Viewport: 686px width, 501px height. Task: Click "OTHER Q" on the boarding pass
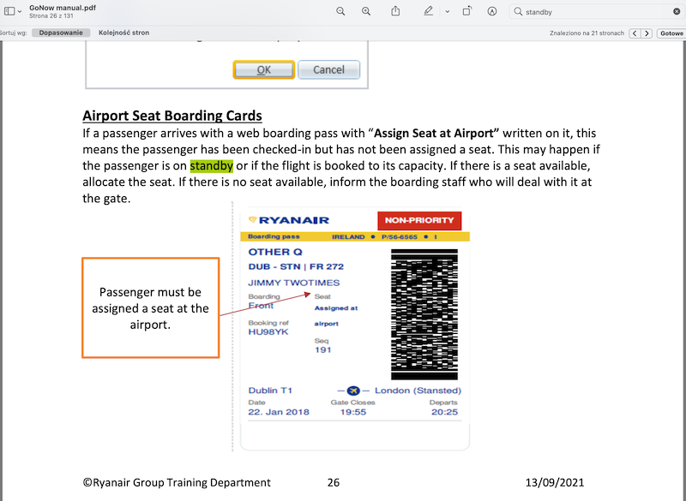point(275,252)
